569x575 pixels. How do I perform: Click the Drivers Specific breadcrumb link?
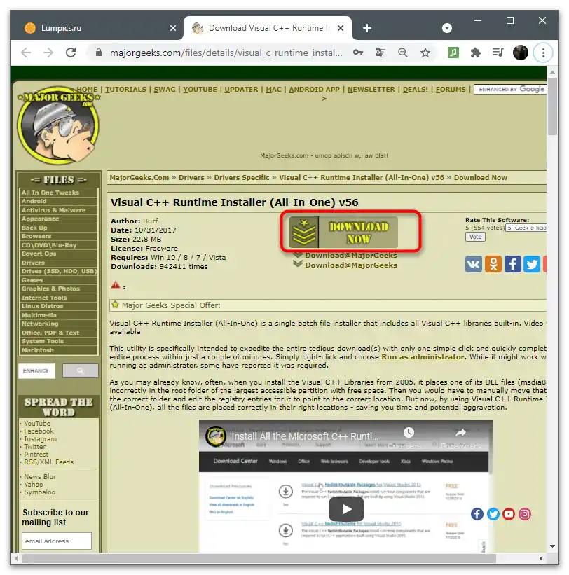(x=241, y=177)
